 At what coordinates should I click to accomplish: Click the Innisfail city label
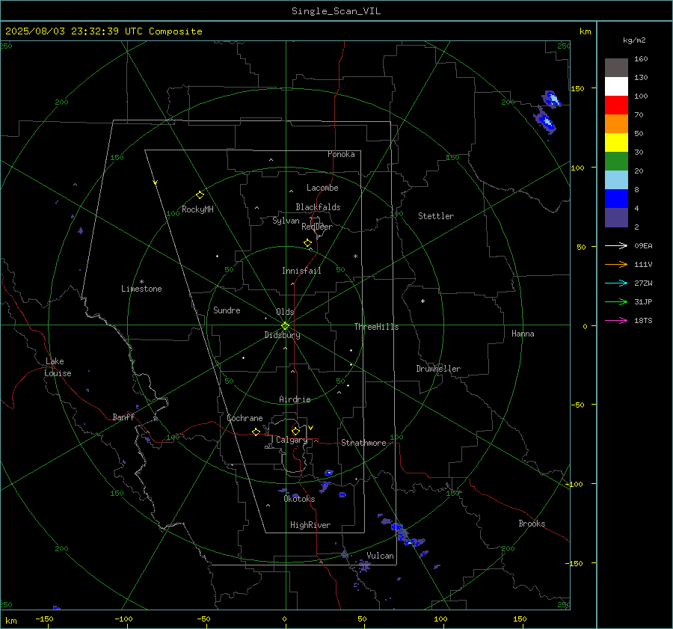coord(301,271)
